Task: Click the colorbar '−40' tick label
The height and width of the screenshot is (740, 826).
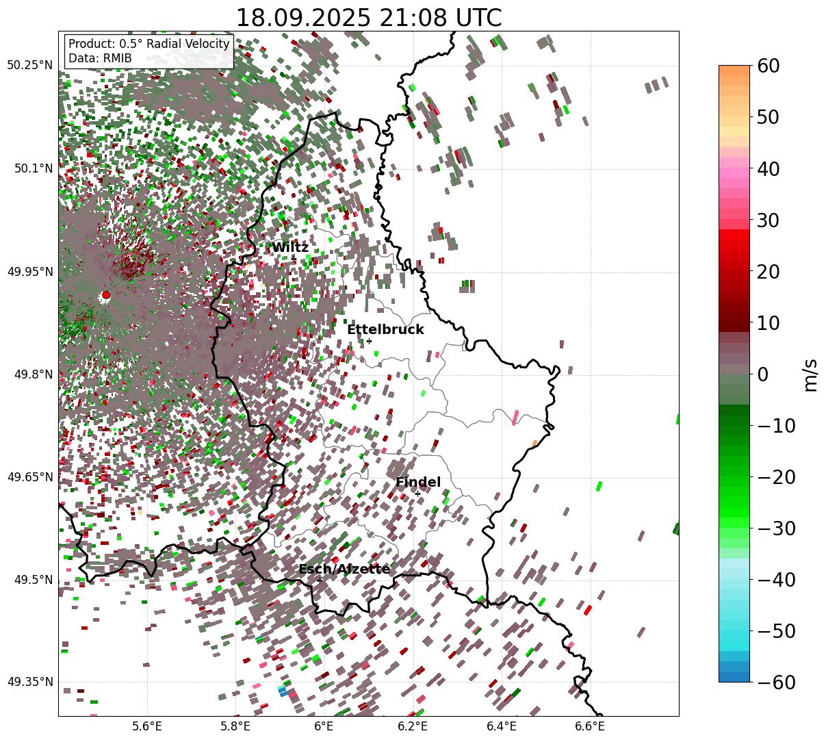Action: click(x=776, y=580)
